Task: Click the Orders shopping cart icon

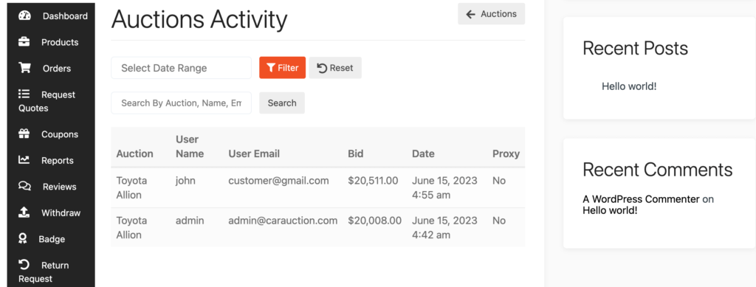Action: tap(24, 68)
